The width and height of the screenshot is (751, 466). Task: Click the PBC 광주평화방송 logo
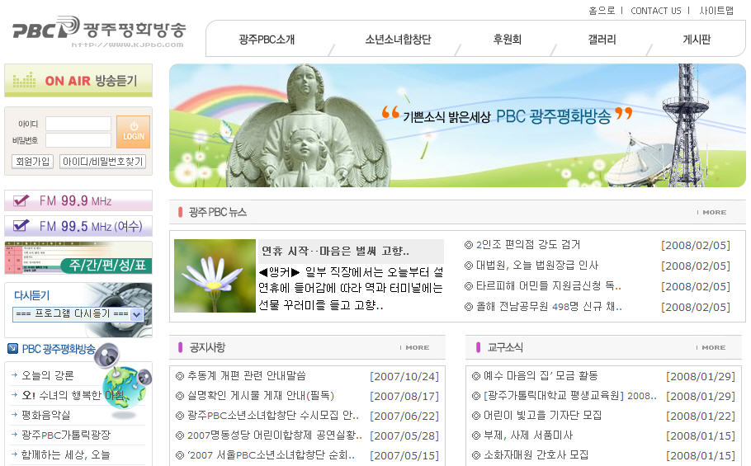pyautogui.click(x=99, y=31)
